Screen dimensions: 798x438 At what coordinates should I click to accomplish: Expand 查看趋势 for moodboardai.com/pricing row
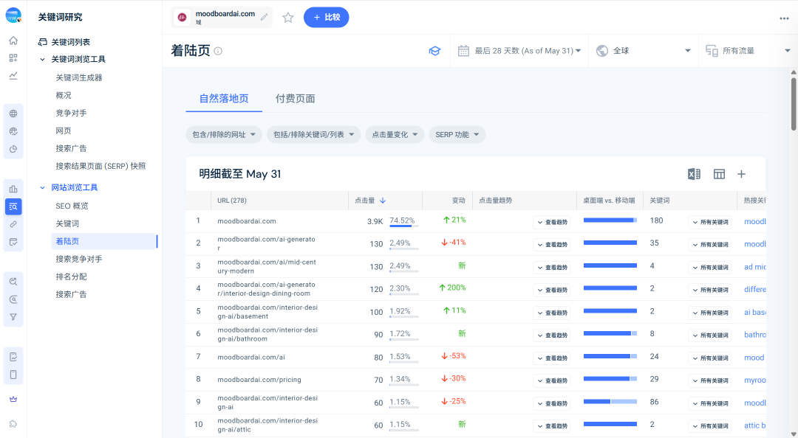(552, 380)
